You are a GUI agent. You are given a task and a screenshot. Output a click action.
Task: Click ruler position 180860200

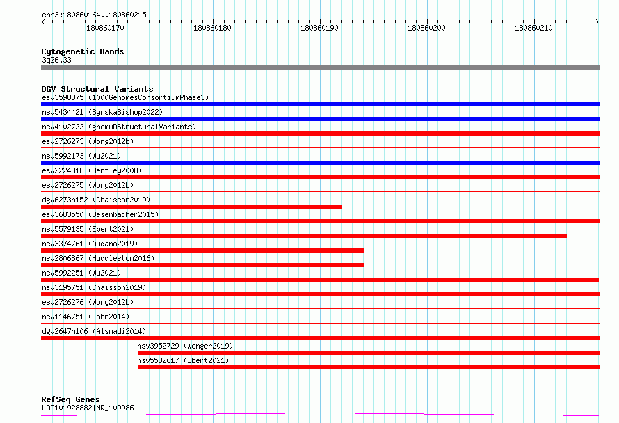pos(426,28)
